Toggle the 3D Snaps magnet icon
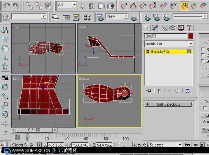The image size is (209, 155). click(x=124, y=6)
